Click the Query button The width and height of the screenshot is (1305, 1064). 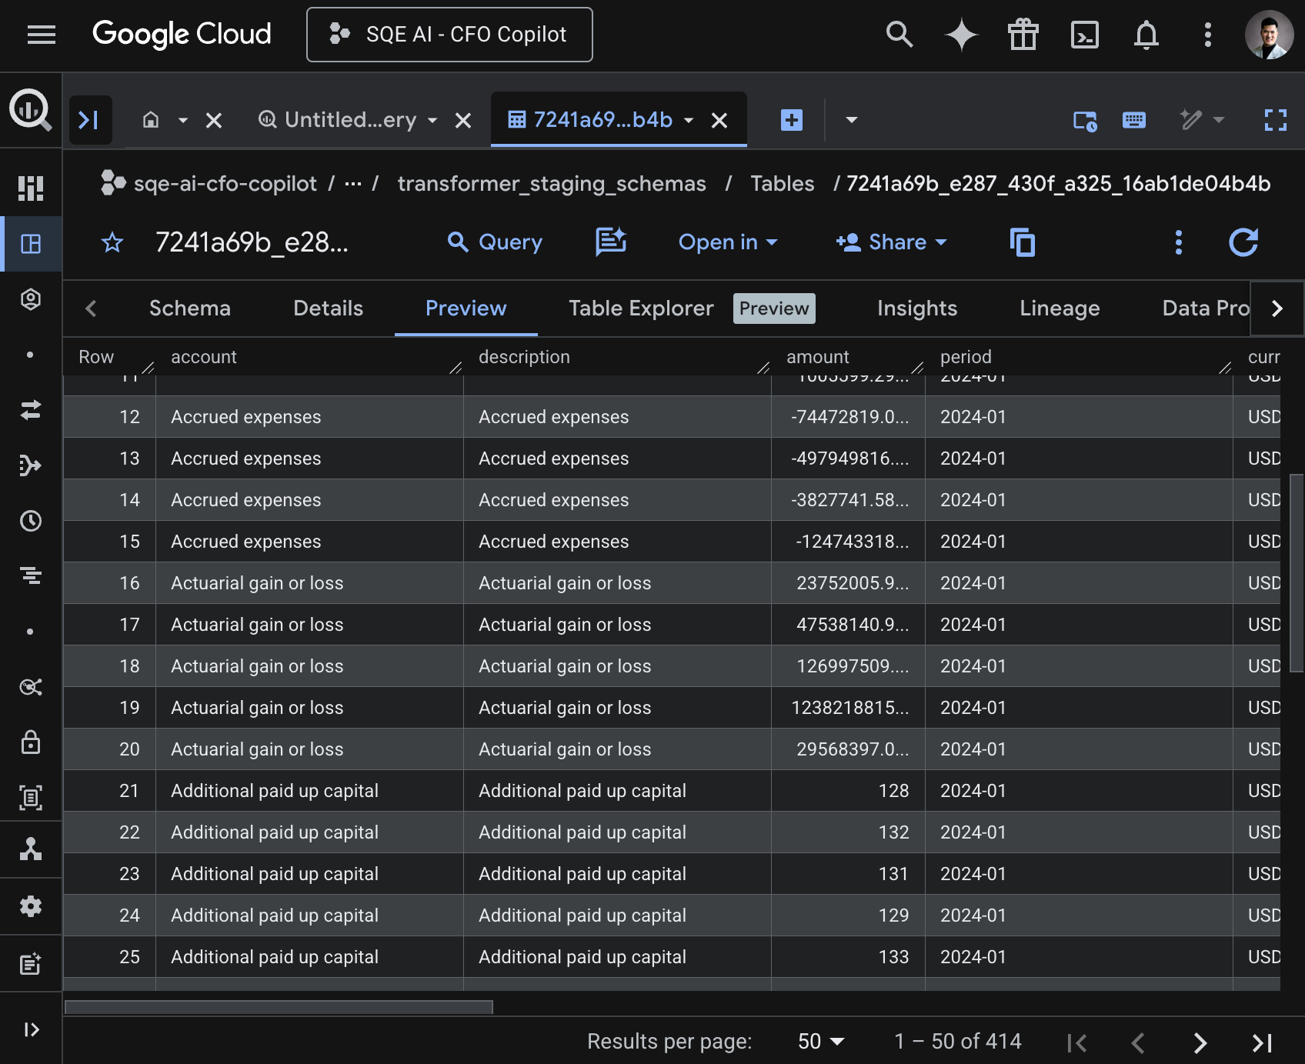(495, 242)
